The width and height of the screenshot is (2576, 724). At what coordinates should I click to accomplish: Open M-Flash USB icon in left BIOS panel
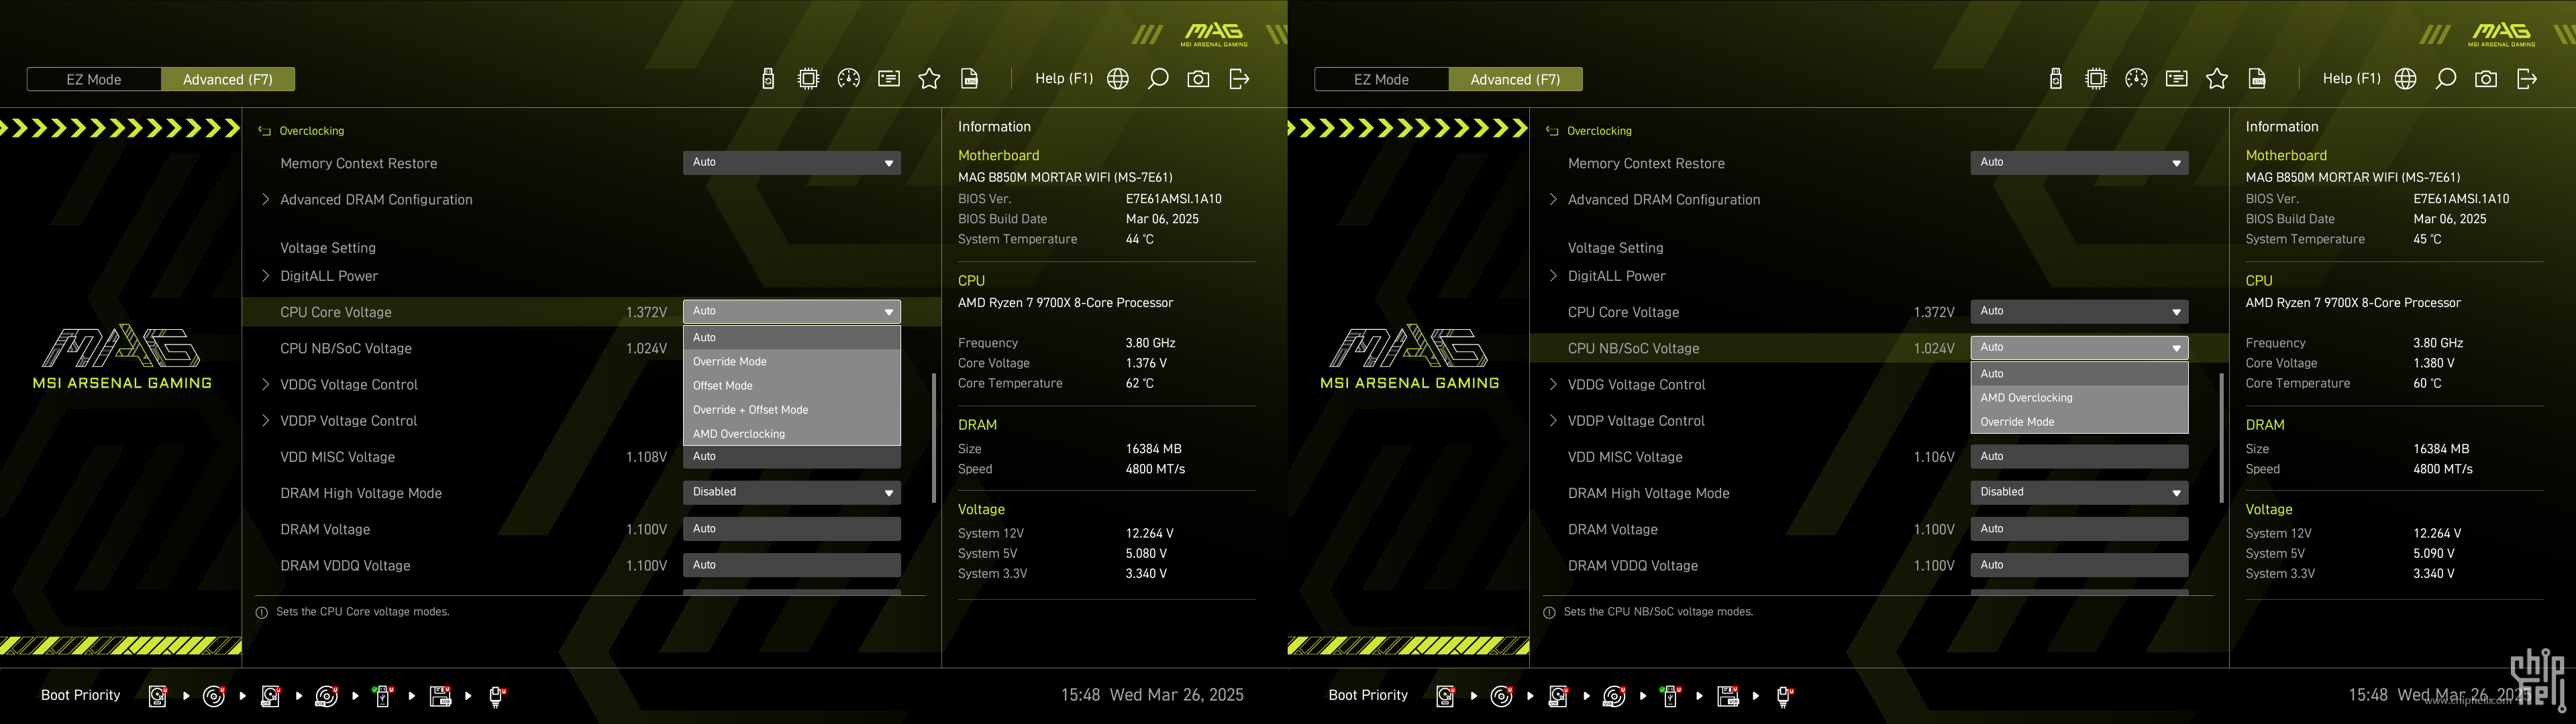click(768, 79)
